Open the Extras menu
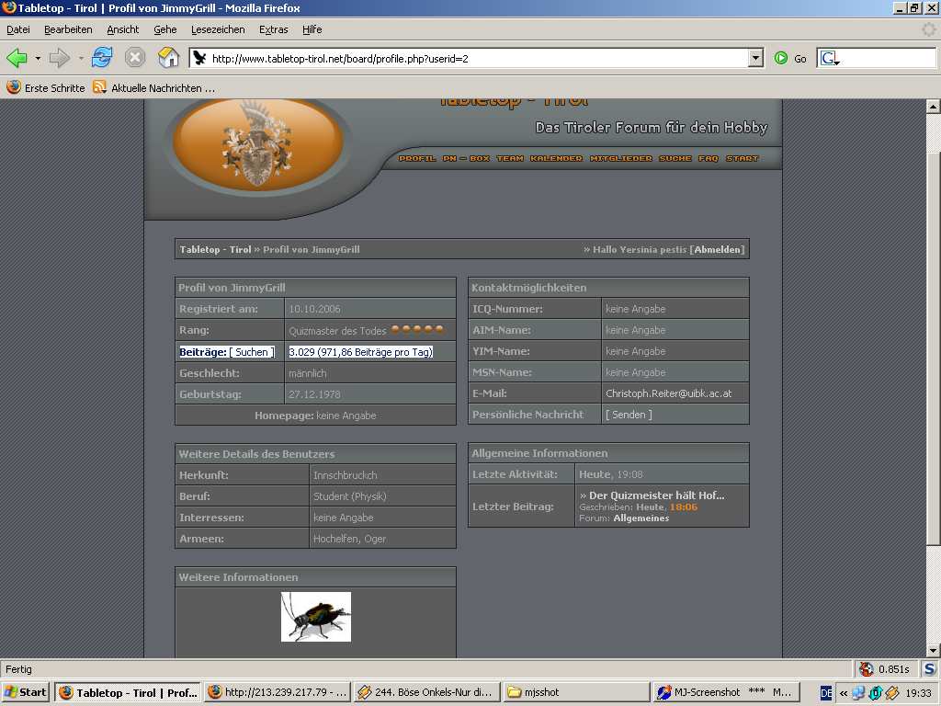The width and height of the screenshot is (941, 706). [x=273, y=29]
